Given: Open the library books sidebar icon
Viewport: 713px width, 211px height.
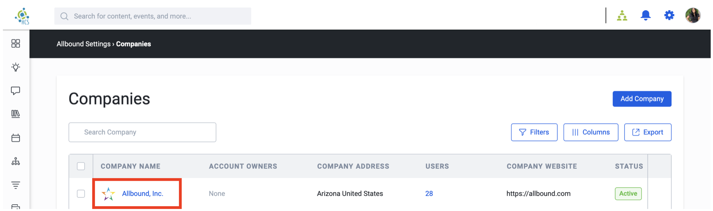Looking at the screenshot, I should pyautogui.click(x=15, y=114).
